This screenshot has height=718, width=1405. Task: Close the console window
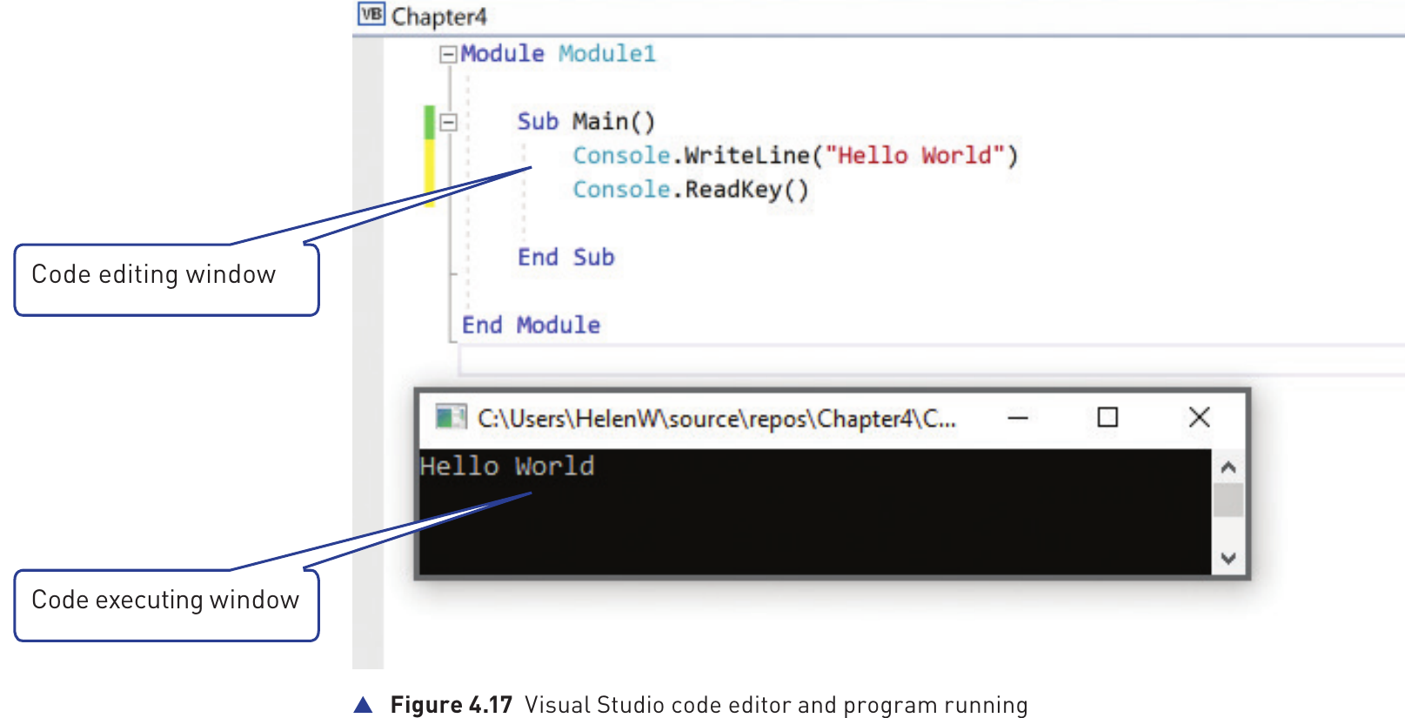1199,418
